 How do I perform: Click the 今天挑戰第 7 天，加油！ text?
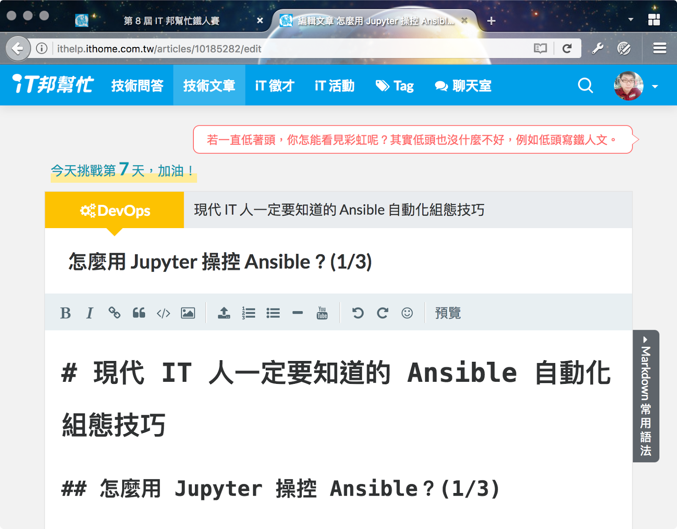coord(123,171)
